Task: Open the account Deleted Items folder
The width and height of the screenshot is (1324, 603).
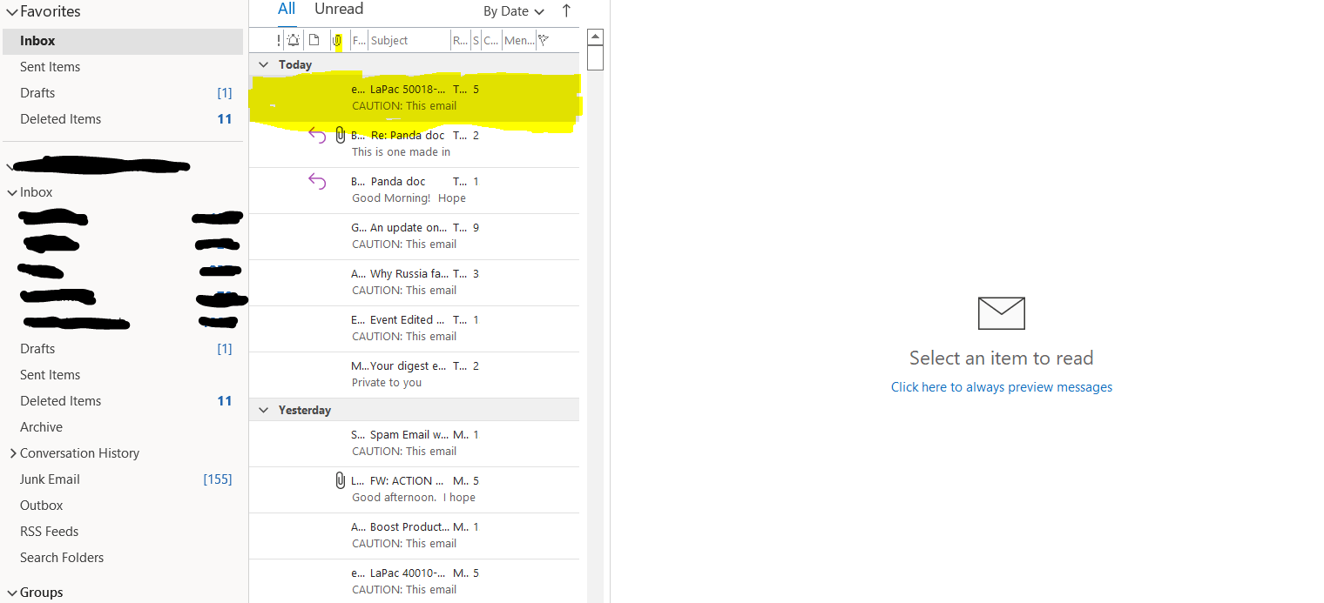Action: [x=123, y=401]
